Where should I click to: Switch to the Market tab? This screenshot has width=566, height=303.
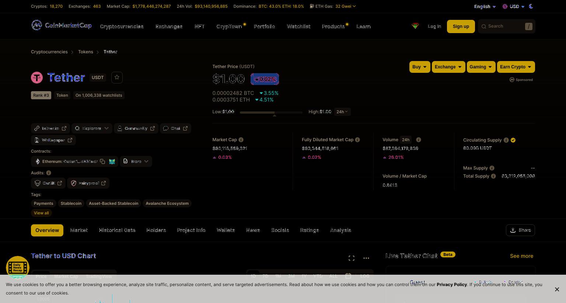79,230
